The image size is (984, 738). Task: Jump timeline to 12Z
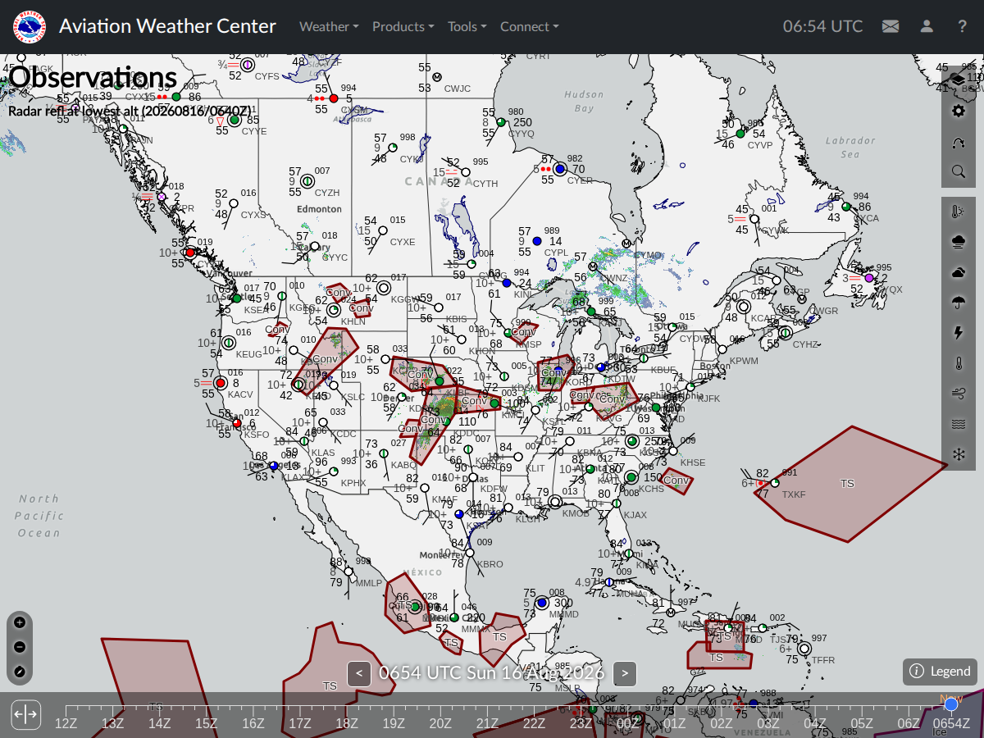coord(66,722)
